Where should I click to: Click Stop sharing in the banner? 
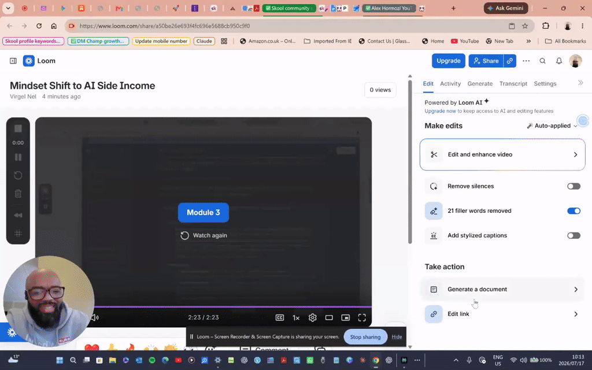click(x=365, y=337)
